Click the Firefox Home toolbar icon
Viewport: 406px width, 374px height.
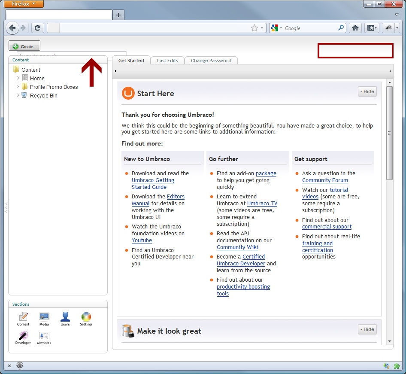pos(355,28)
